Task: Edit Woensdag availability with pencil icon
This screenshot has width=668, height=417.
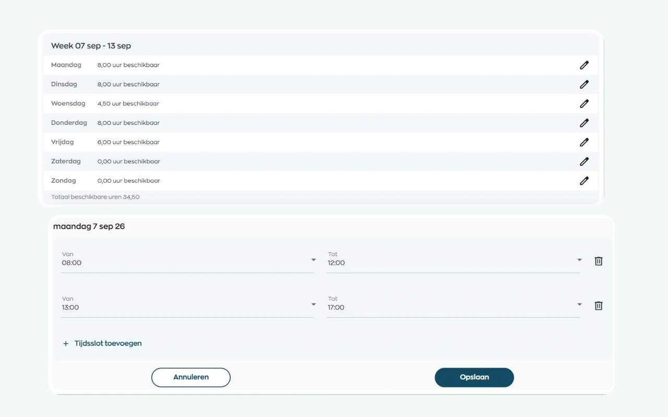Action: pos(584,104)
